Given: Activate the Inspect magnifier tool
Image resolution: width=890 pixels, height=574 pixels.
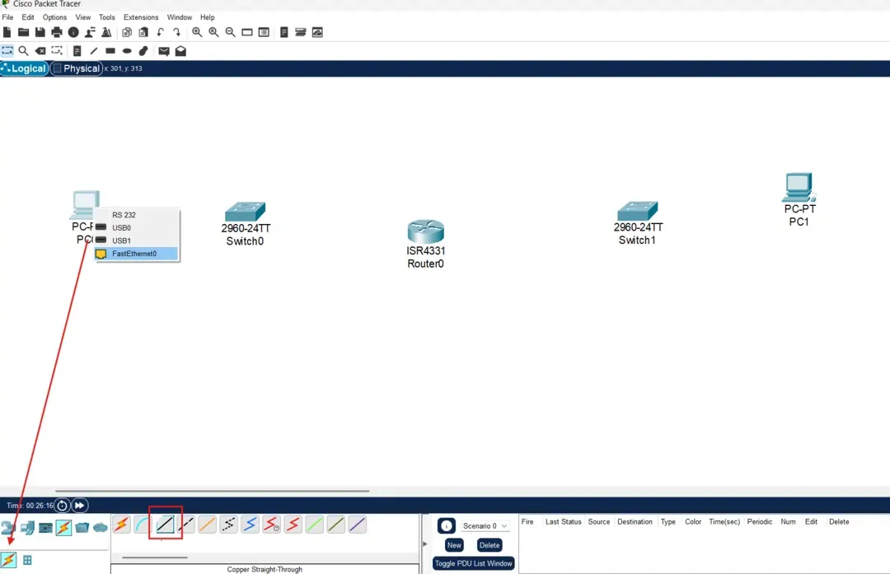Looking at the screenshot, I should pos(23,51).
